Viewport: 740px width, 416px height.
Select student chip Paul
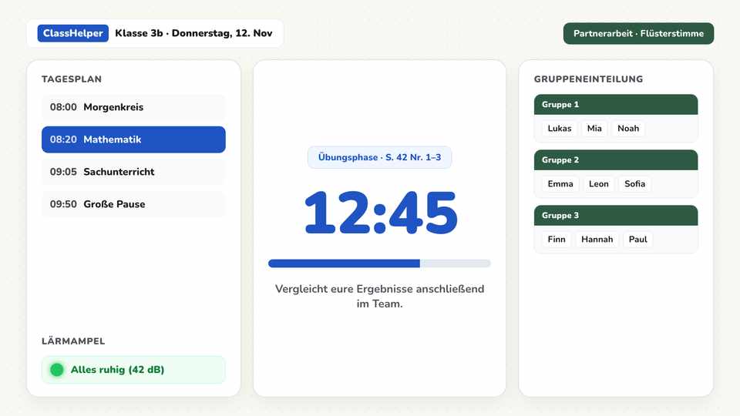coord(637,239)
